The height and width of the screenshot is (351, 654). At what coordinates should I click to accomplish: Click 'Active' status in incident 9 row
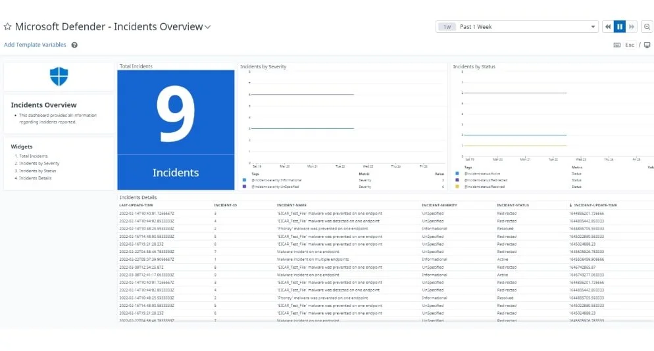click(x=502, y=275)
